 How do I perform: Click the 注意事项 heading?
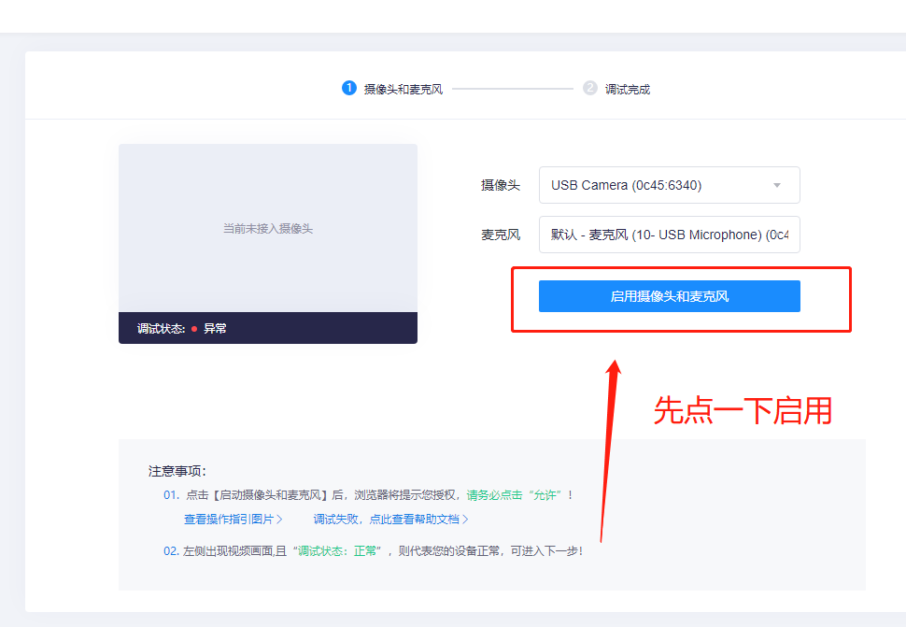click(177, 471)
